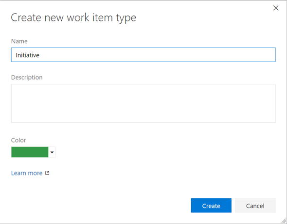Screen dimensions: 287x224
Task: Click the external link icon beside Learn more
Action: [x=47, y=173]
